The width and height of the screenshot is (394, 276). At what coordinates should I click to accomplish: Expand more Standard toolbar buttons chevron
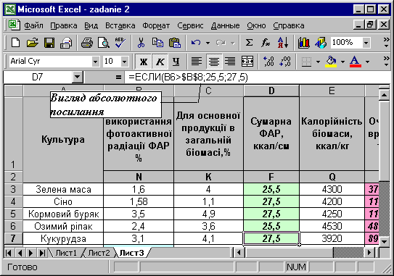coord(387,42)
